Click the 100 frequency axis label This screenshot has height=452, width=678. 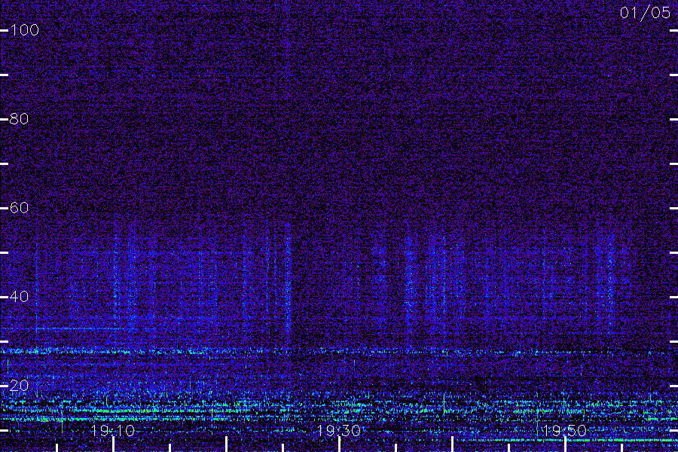[x=24, y=30]
